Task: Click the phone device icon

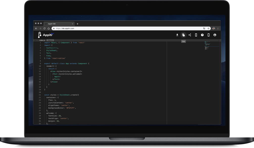Action: [x=209, y=35]
